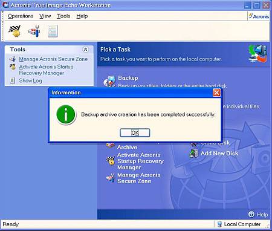Click the Startup Recovery icon in Tools sidebar
The height and width of the screenshot is (231, 272).
(x=13, y=67)
